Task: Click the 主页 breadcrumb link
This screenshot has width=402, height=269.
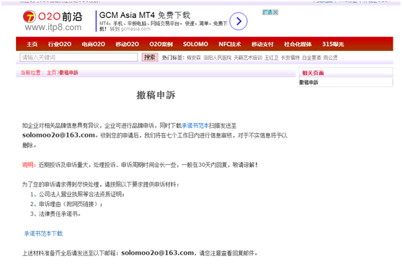Action: click(52, 73)
